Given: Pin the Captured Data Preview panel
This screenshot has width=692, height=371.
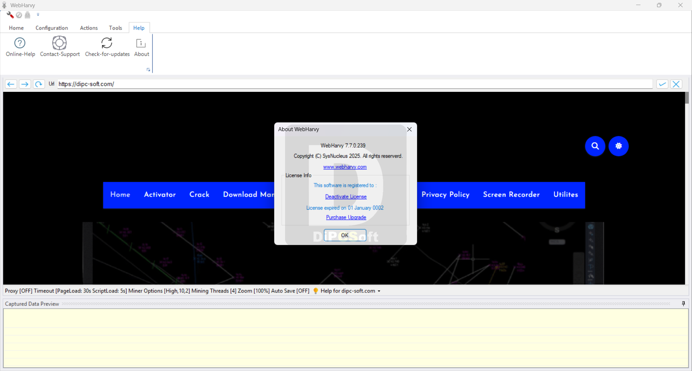Looking at the screenshot, I should [x=683, y=304].
